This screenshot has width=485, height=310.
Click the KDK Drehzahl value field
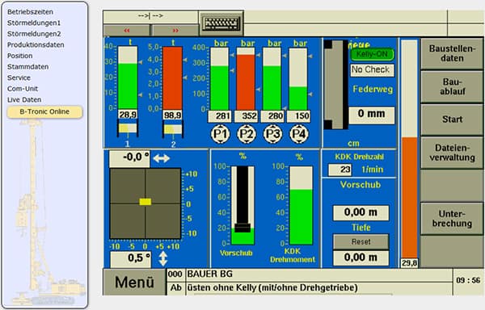[x=340, y=170]
